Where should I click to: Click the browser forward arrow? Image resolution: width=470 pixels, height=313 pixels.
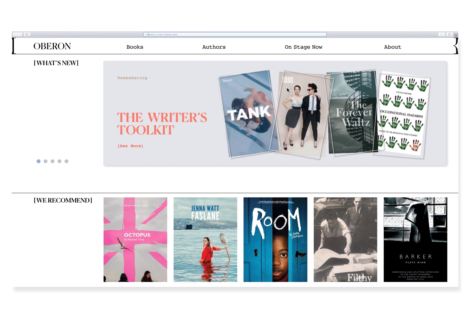click(20, 34)
